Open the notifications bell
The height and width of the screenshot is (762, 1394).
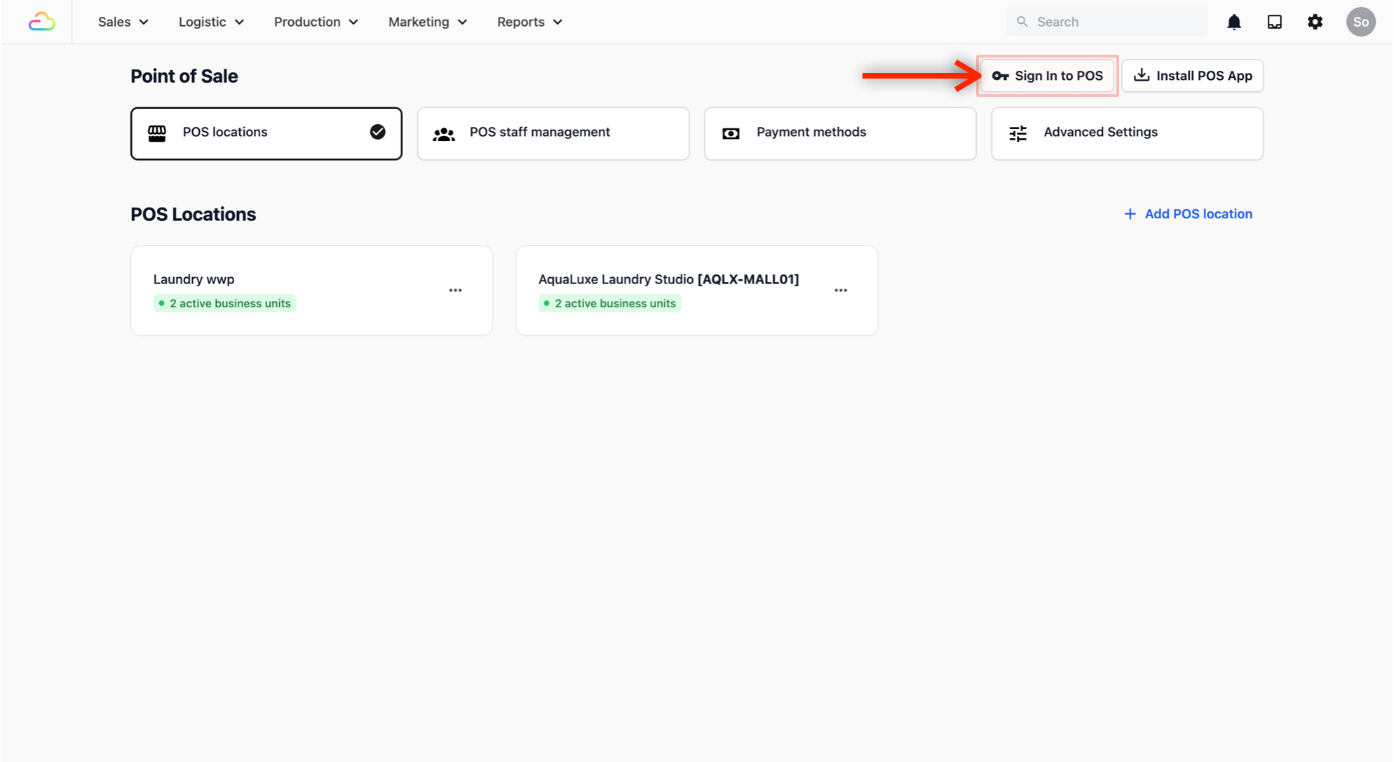(x=1233, y=22)
